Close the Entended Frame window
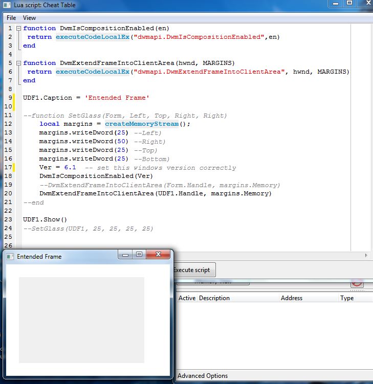 [158, 254]
